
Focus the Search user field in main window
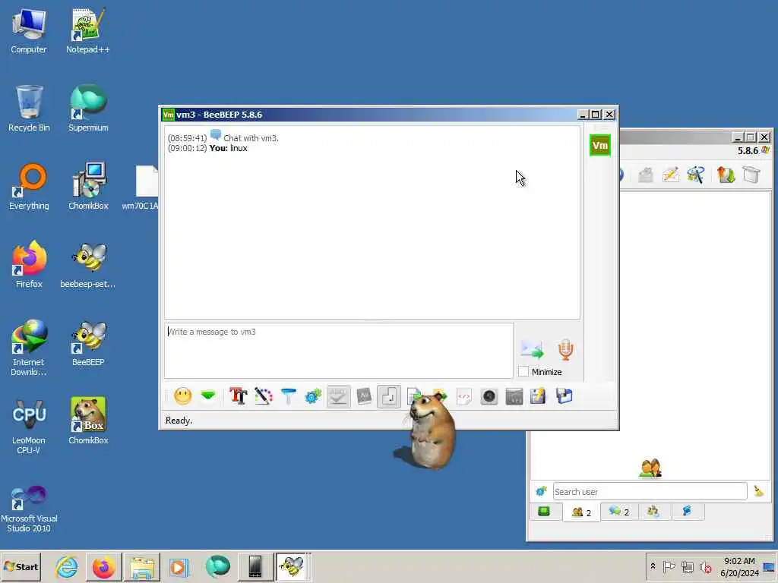650,492
